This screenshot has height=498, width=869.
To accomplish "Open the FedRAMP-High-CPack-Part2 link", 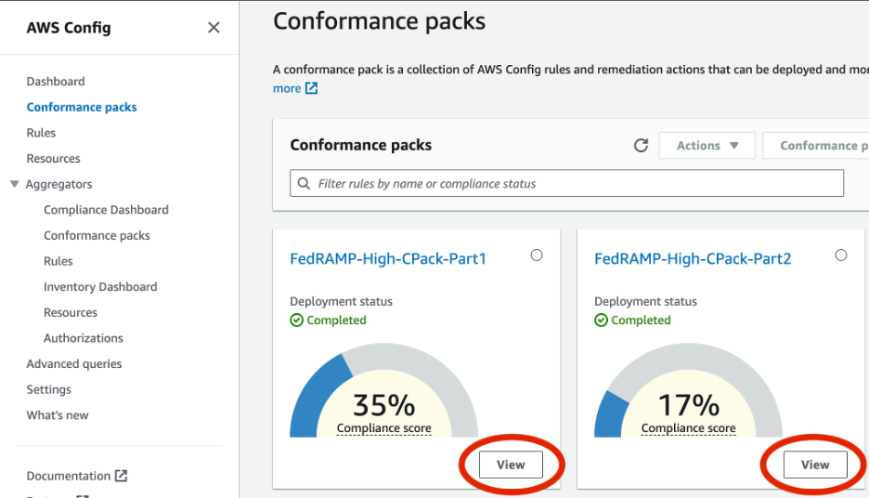I will pyautogui.click(x=693, y=258).
